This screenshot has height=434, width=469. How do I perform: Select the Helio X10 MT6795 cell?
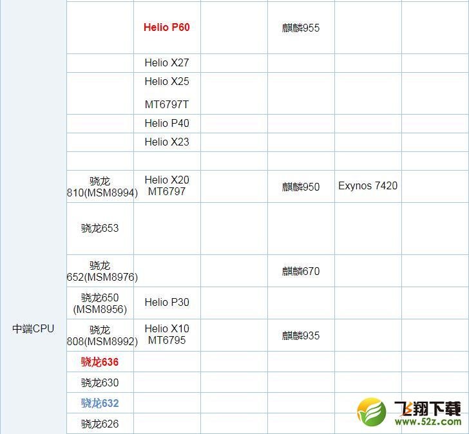click(167, 334)
